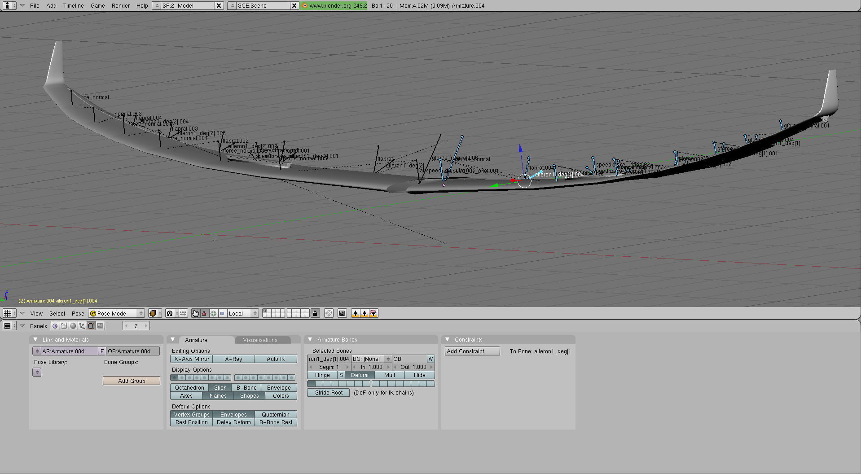Open the Shading context sphere icon
This screenshot has width=861, height=474.
[x=73, y=326]
